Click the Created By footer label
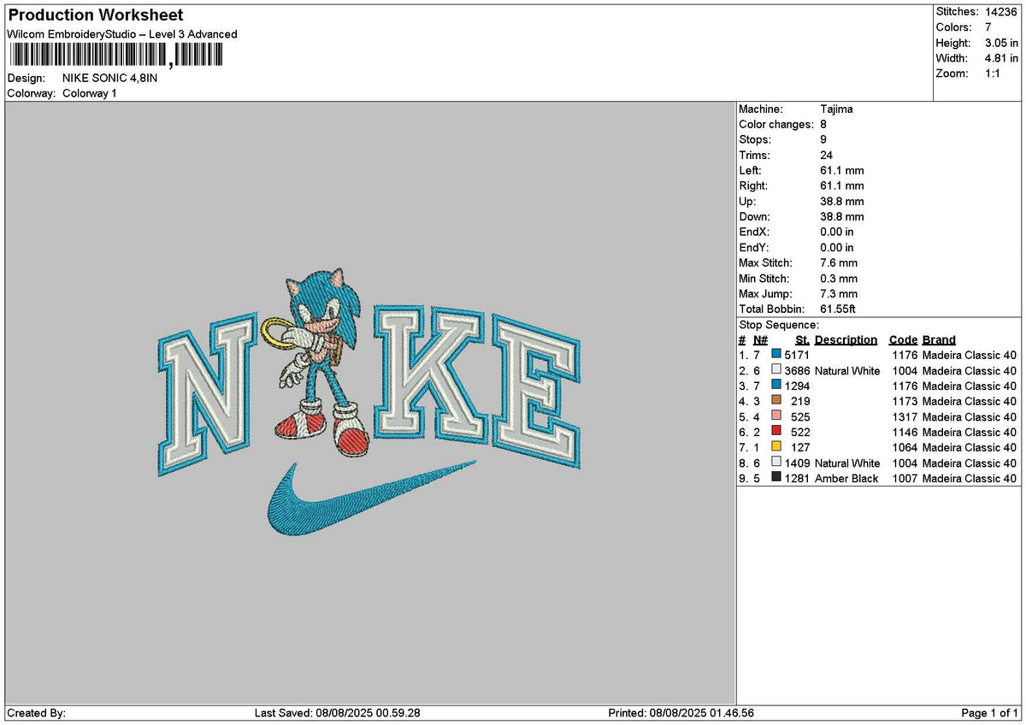The width and height of the screenshot is (1026, 725). (36, 713)
